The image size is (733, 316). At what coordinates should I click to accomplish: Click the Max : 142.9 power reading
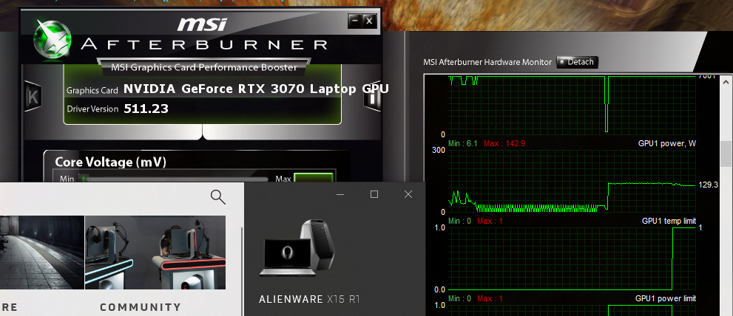tap(504, 143)
